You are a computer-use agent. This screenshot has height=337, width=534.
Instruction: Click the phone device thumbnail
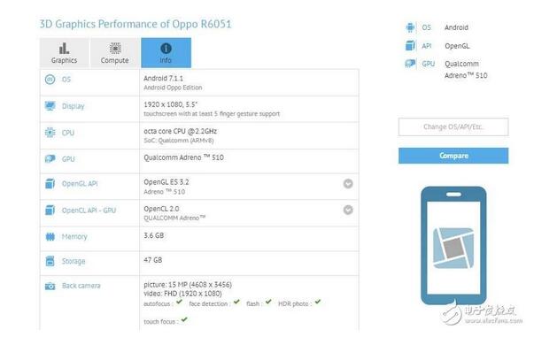pos(453,246)
